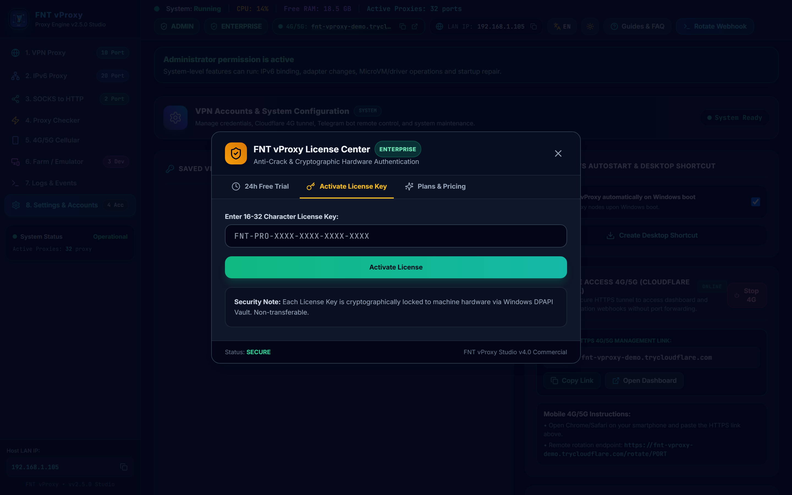Click the SECURE status text
The width and height of the screenshot is (792, 495).
pos(258,352)
